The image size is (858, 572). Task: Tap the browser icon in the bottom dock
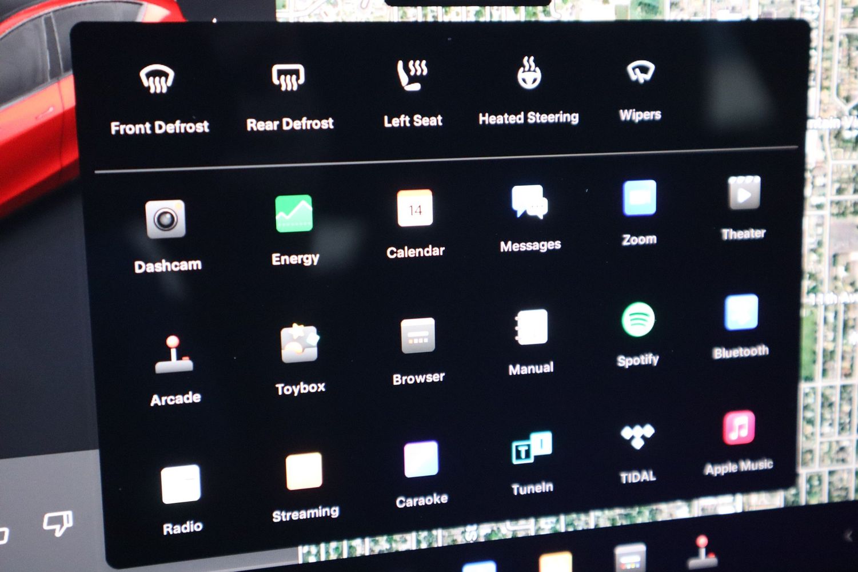pyautogui.click(x=630, y=558)
